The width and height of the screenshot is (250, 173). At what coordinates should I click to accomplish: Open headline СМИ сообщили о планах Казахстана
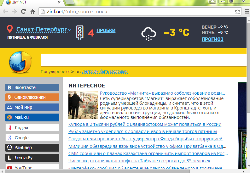coord(148,153)
